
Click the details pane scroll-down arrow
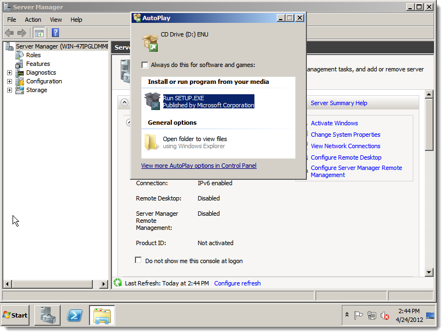click(429, 272)
